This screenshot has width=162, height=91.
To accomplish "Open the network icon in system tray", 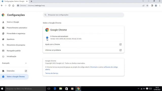I will (141, 89).
